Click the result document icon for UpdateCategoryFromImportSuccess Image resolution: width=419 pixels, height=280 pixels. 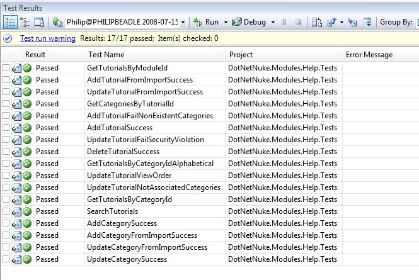(16, 247)
